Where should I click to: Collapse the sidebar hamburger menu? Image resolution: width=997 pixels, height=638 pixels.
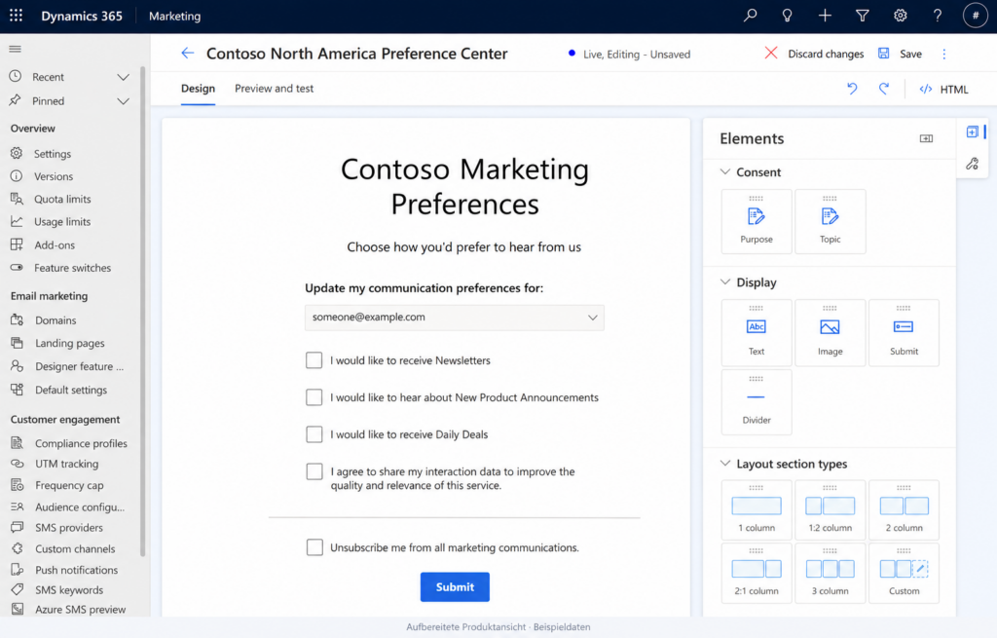(16, 49)
